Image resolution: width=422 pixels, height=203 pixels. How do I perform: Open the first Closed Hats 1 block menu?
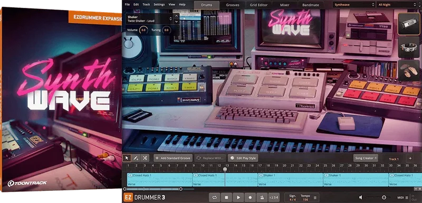click(x=130, y=175)
